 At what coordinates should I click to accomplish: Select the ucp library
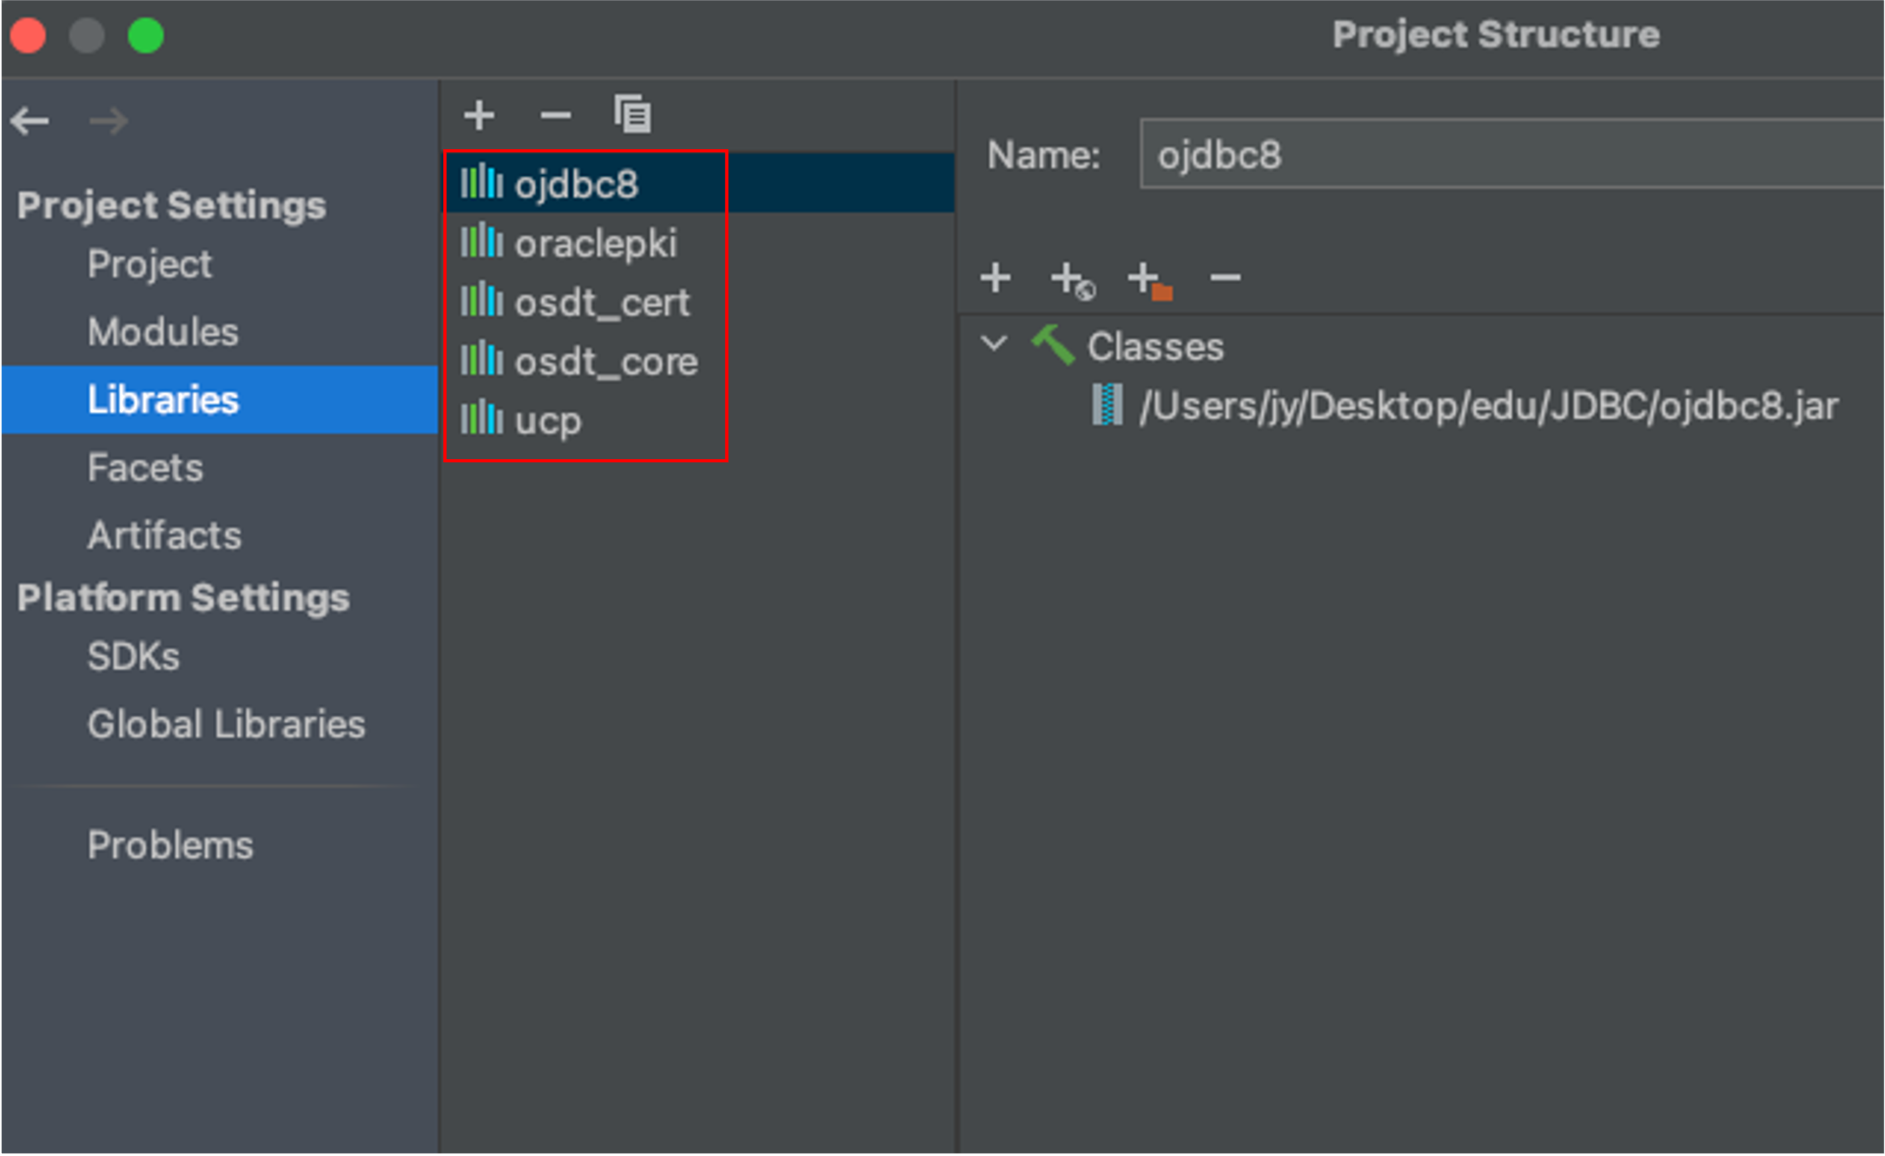point(548,421)
